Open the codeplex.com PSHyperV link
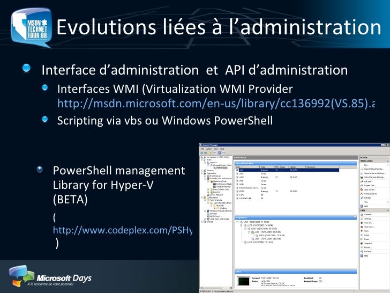 pos(123,230)
